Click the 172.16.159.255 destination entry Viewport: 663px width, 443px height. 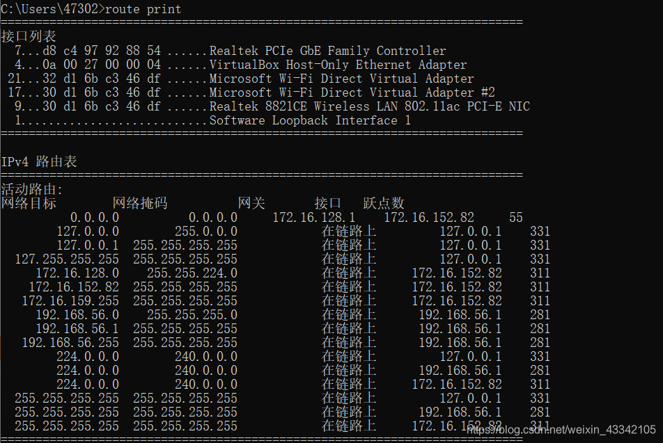(70, 301)
